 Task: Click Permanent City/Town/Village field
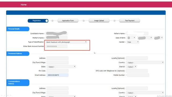coord(58,63)
